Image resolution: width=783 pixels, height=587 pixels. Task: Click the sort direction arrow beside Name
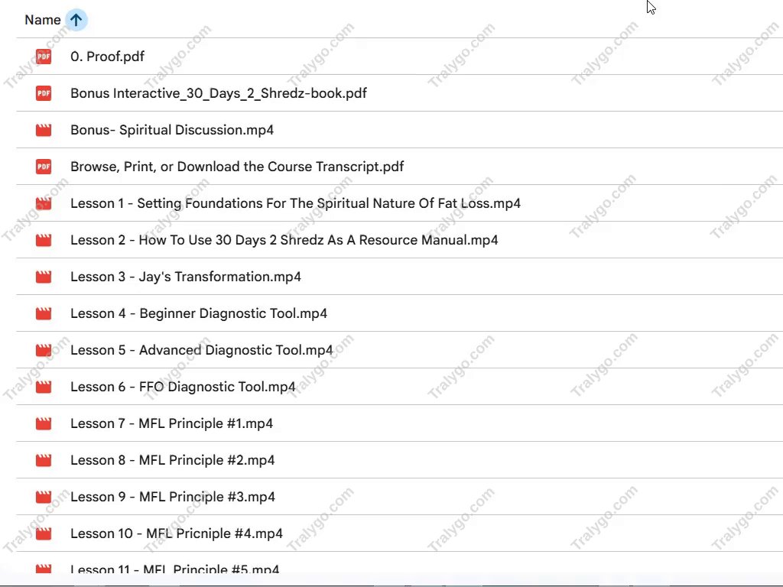(76, 20)
